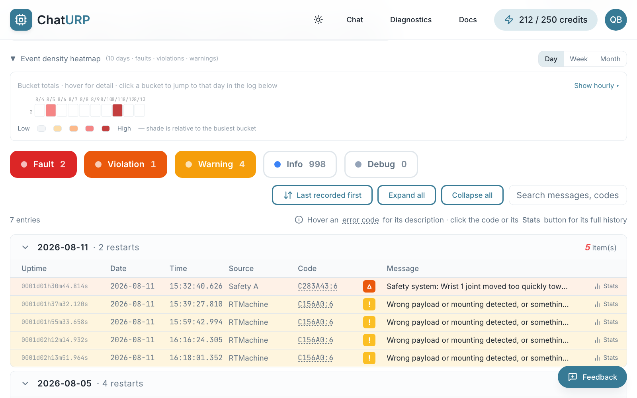Image resolution: width=637 pixels, height=398 pixels.
Task: Open error code C283A43:6 link
Action: pos(318,286)
